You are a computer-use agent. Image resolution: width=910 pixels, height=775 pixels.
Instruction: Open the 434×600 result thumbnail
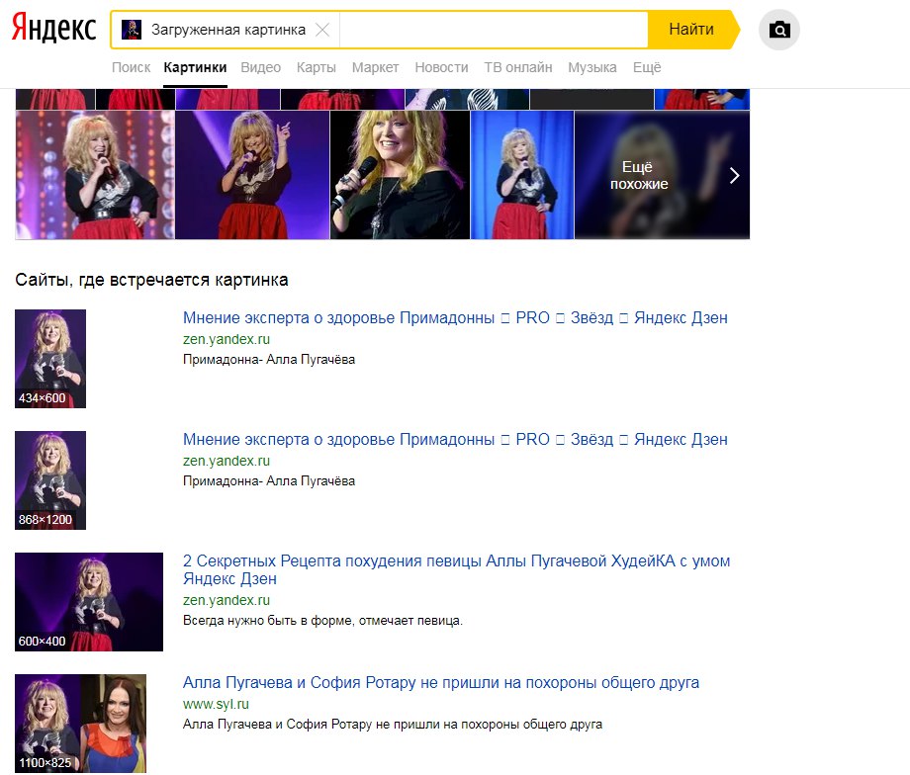pyautogui.click(x=50, y=359)
